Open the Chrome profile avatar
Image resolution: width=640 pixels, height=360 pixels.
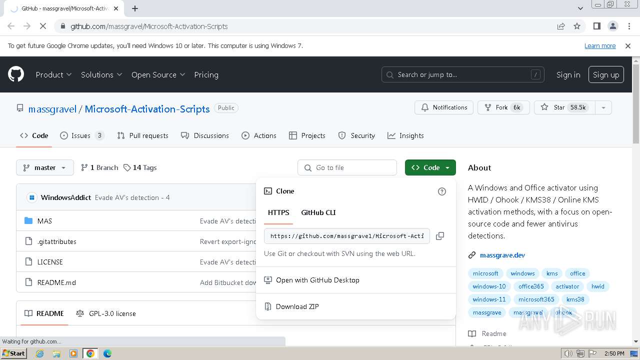click(612, 26)
